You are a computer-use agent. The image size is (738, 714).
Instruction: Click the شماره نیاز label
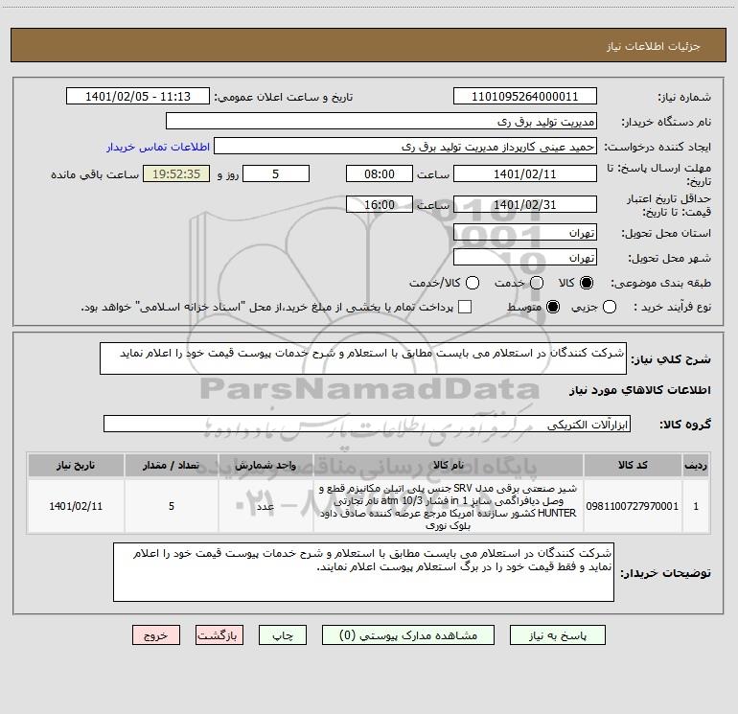tap(684, 97)
